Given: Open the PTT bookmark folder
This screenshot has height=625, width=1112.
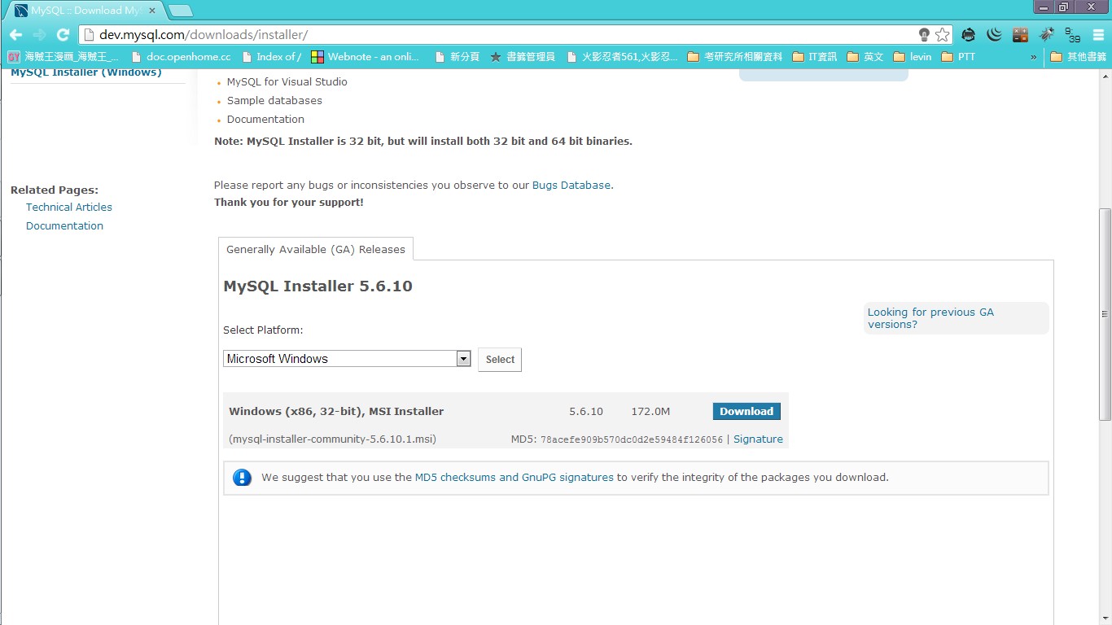Looking at the screenshot, I should pos(958,57).
